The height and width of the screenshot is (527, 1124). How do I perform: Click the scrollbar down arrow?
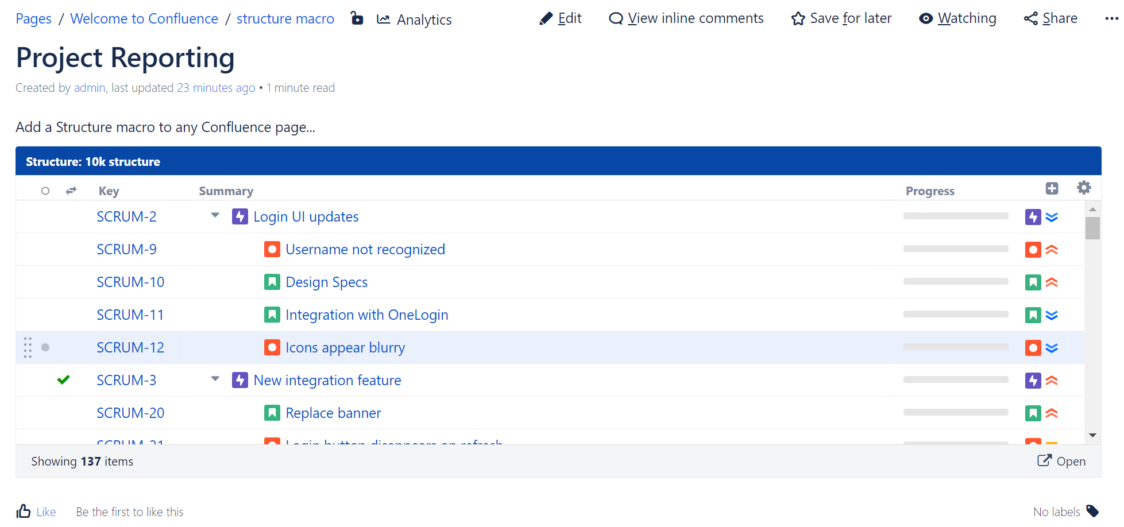(1094, 435)
